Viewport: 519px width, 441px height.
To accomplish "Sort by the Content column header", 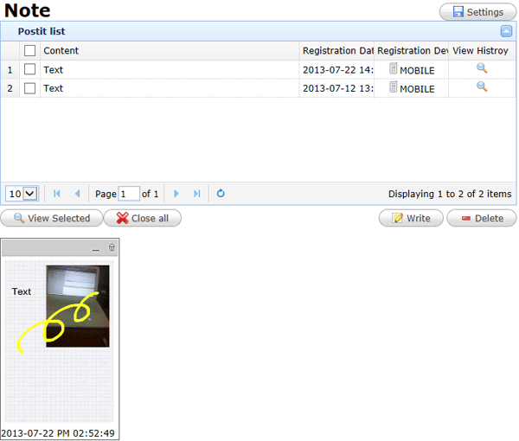I will [170, 51].
